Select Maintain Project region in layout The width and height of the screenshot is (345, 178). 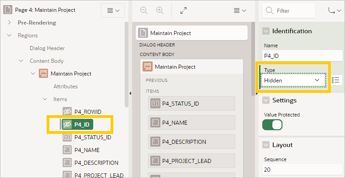191,66
